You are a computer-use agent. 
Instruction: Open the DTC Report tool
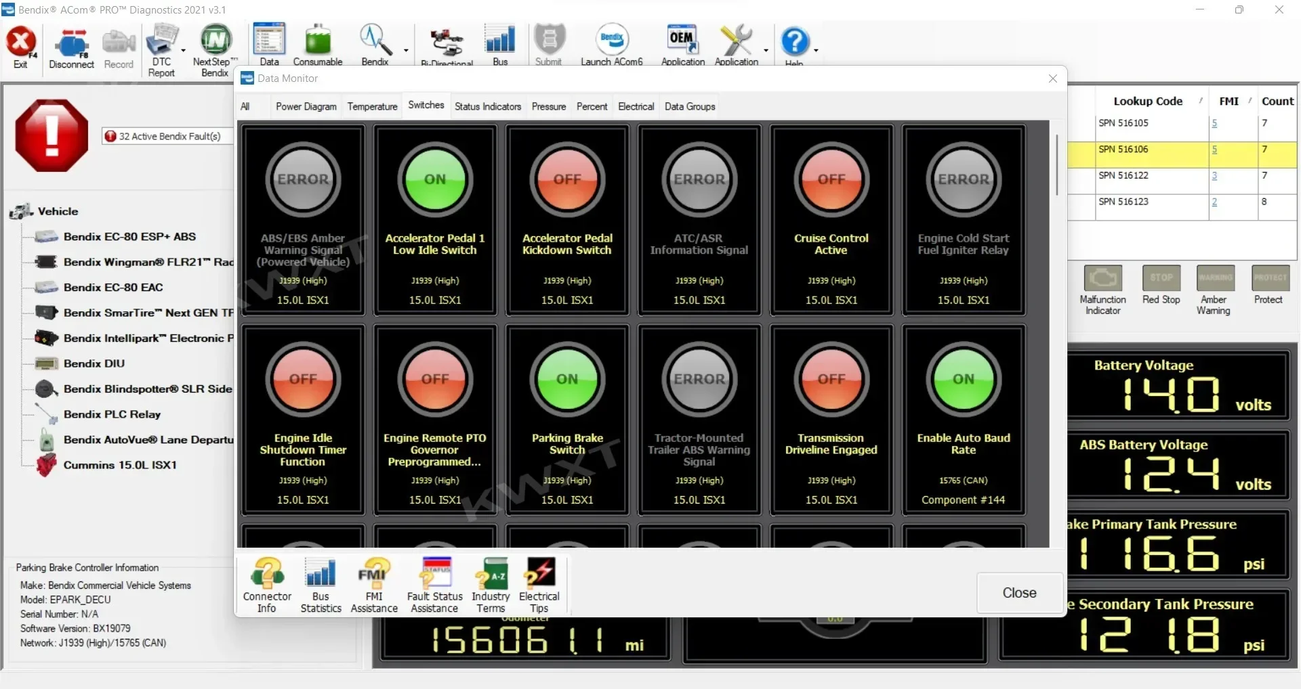(x=162, y=50)
